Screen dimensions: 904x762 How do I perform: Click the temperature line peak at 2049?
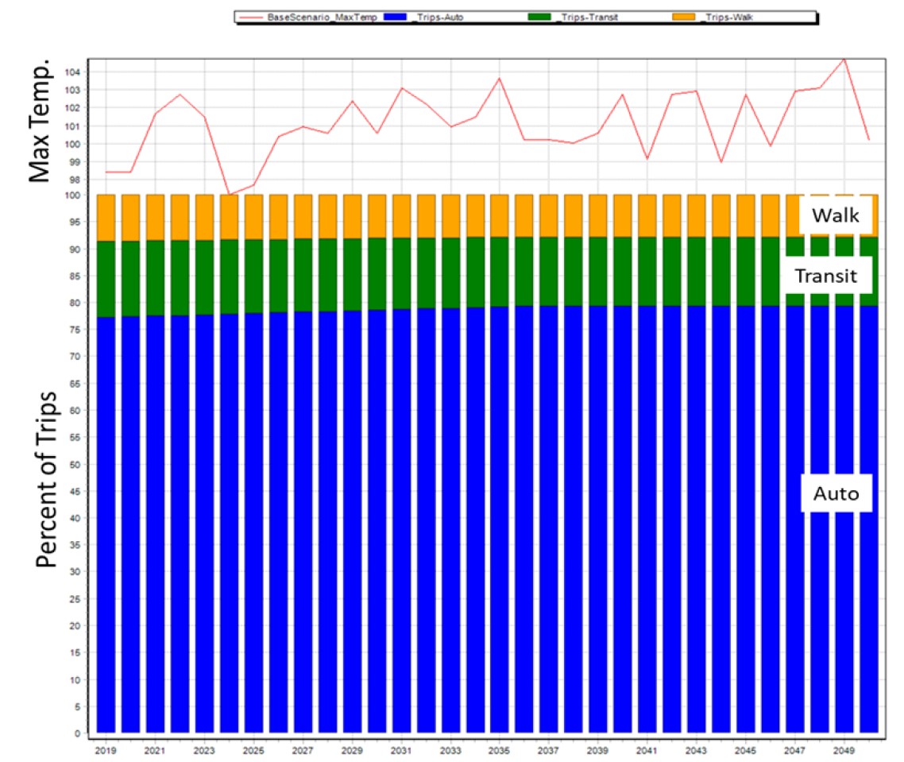tap(844, 59)
